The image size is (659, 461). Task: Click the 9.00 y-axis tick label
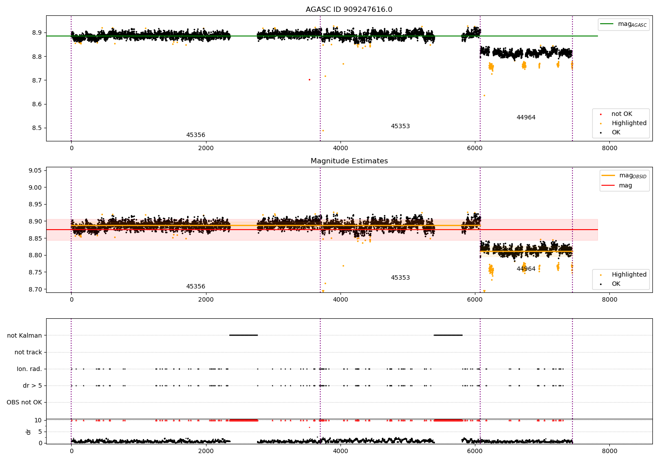tap(35, 187)
